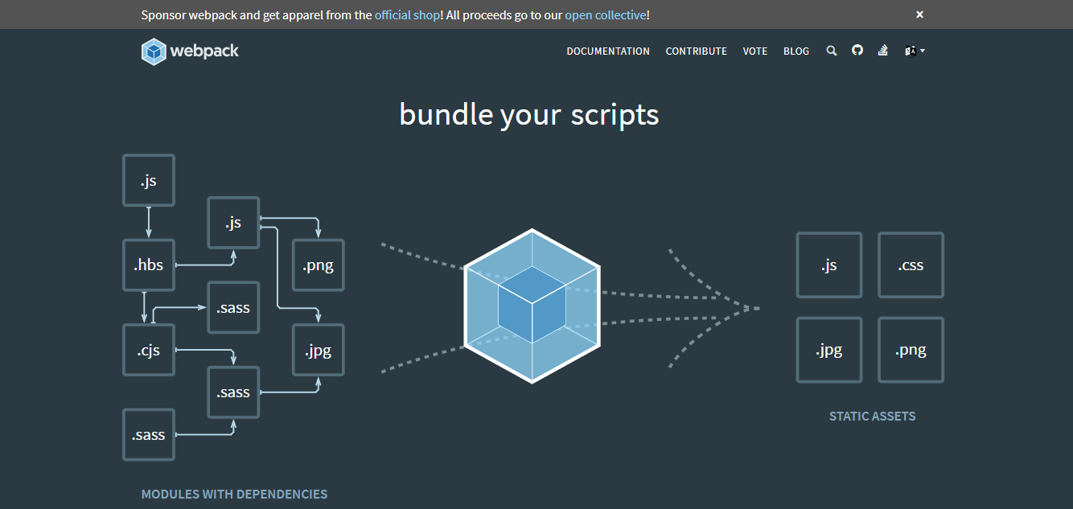1073x509 pixels.
Task: Click the webpack wordmark text
Action: [204, 51]
